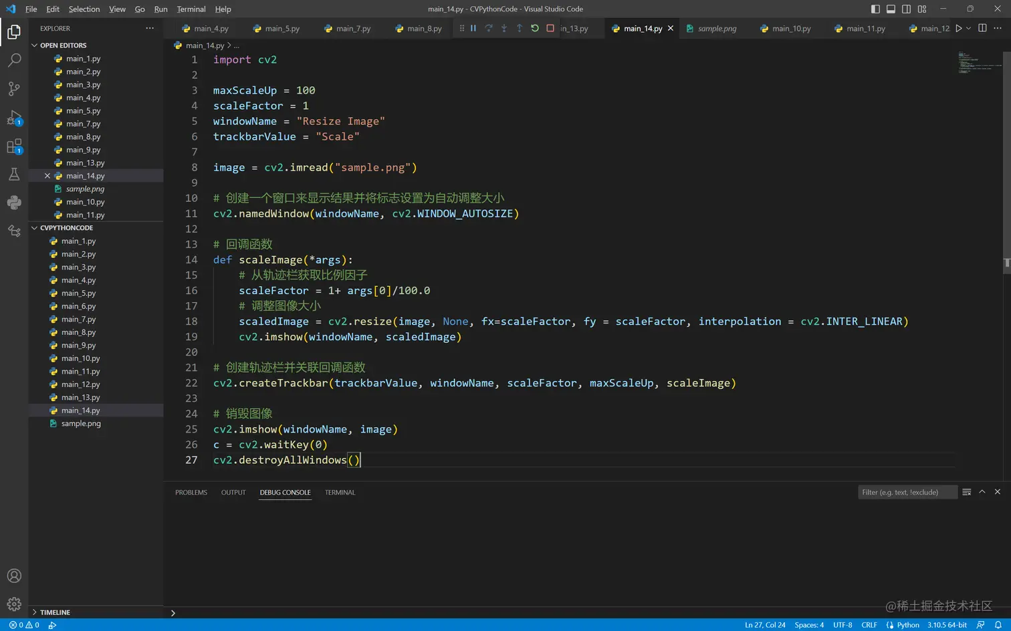
Task: Expand the TIMELINE section
Action: click(35, 612)
